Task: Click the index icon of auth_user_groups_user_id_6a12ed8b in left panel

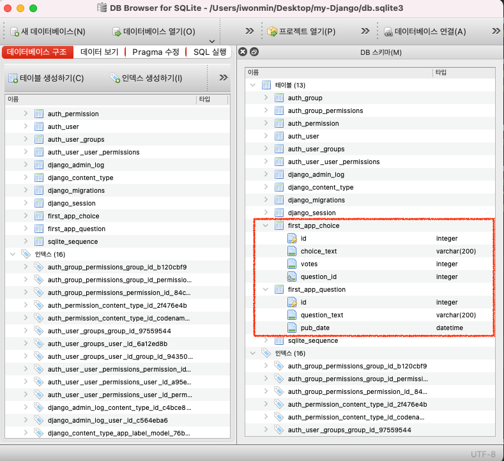Action: 38,344
